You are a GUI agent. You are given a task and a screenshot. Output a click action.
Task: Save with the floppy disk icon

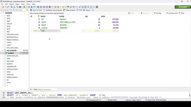pos(68,7)
